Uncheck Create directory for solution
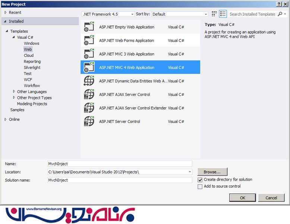The image size is (290, 224). click(x=200, y=180)
